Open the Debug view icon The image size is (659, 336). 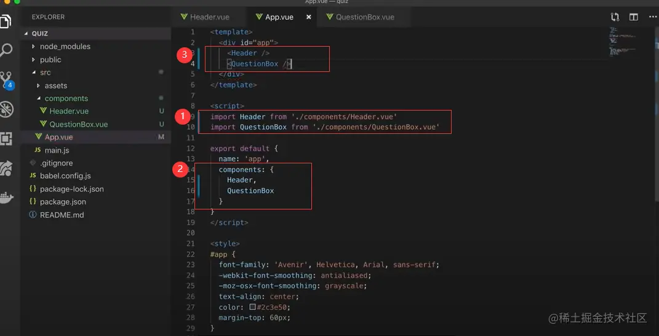[x=6, y=109]
